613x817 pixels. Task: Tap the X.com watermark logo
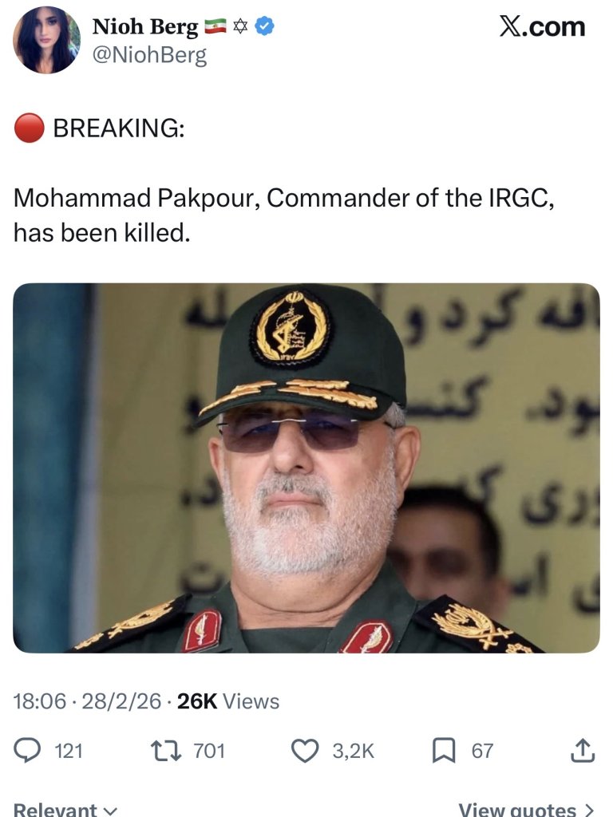(x=542, y=26)
